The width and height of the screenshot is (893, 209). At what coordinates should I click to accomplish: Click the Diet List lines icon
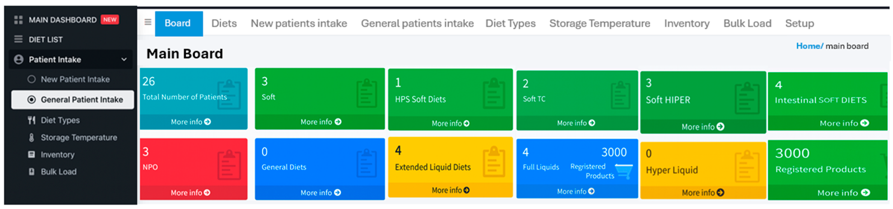pos(18,39)
